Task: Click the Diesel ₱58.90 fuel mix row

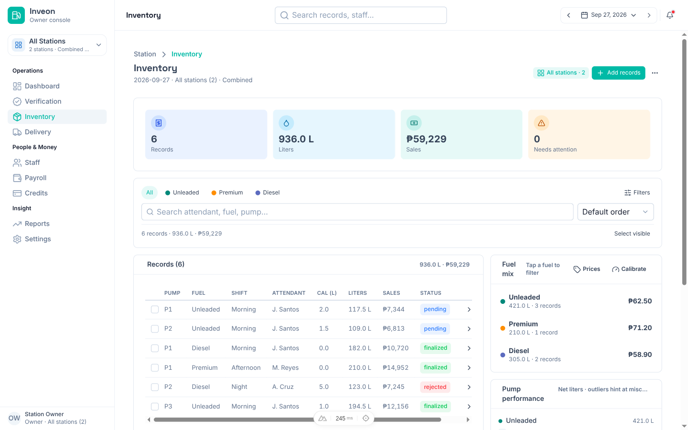Action: (x=576, y=355)
